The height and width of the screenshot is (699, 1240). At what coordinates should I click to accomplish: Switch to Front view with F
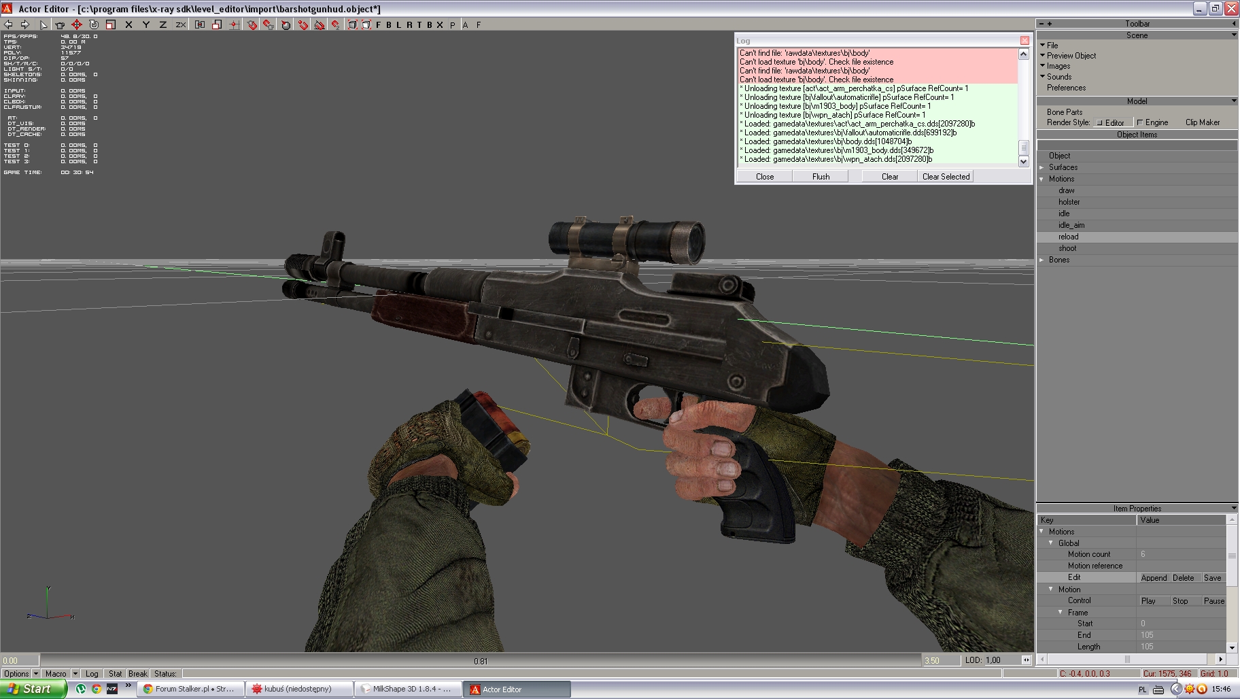pos(379,24)
